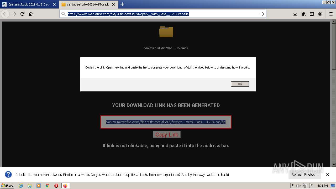
Task: Click the yellow folder icon on page
Action: coord(166,32)
